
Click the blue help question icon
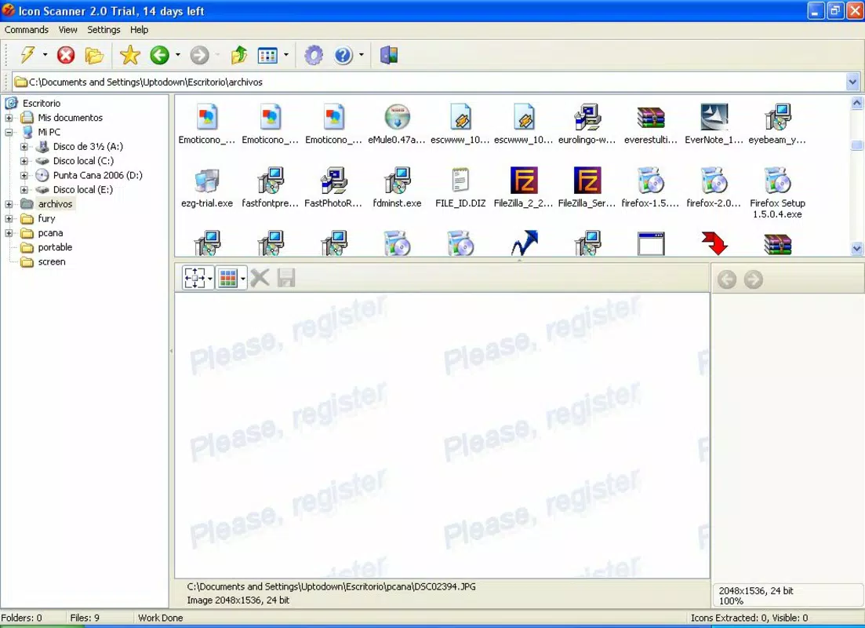point(343,55)
